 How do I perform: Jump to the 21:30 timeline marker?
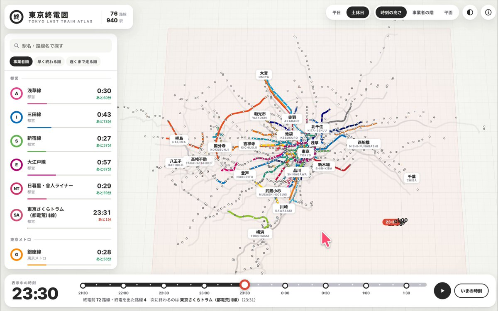83,286
